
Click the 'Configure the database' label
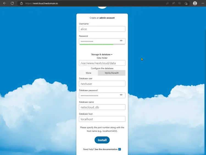click(x=102, y=68)
